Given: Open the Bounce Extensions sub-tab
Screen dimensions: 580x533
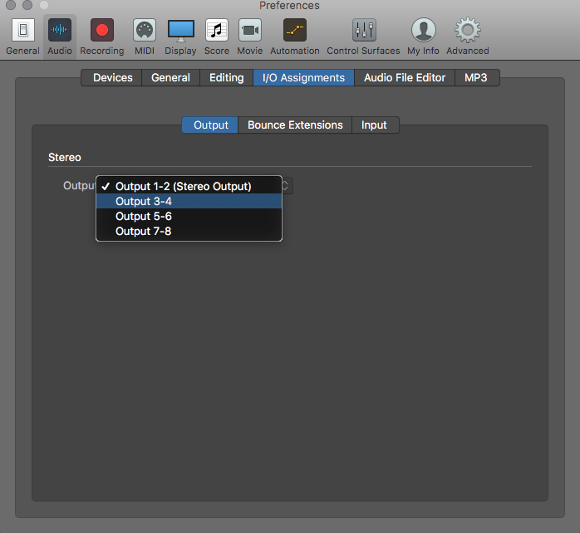Looking at the screenshot, I should [295, 125].
